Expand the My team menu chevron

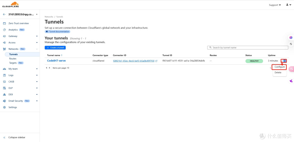[x=37, y=69]
